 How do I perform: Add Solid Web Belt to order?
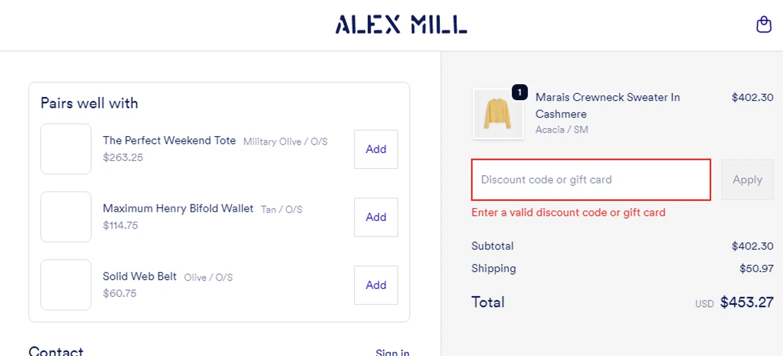click(x=376, y=285)
